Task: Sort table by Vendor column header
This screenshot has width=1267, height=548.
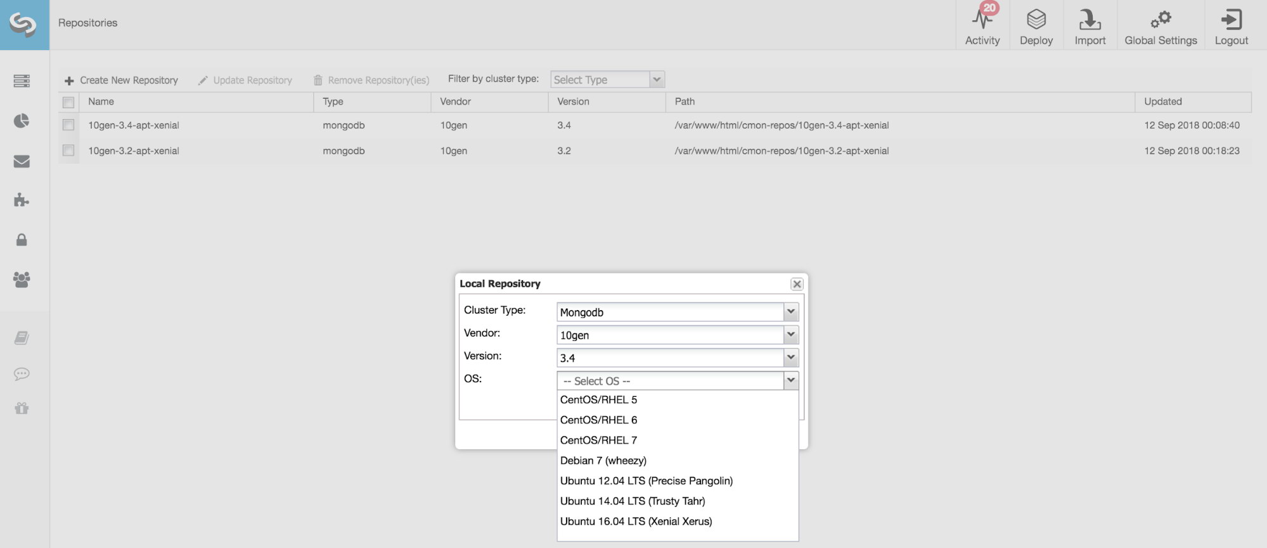Action: tap(490, 102)
